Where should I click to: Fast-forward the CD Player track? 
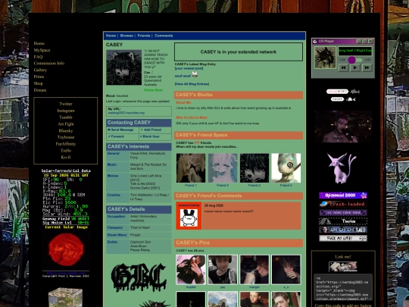tap(367, 67)
